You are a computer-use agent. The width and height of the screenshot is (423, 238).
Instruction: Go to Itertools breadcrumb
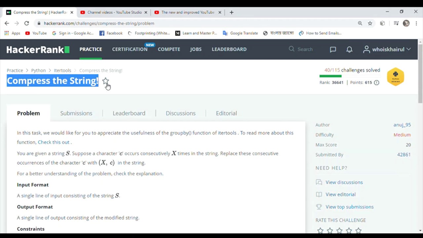point(62,70)
